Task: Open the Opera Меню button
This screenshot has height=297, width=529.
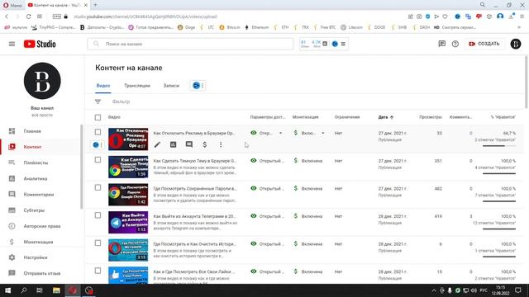Action: 12,5
